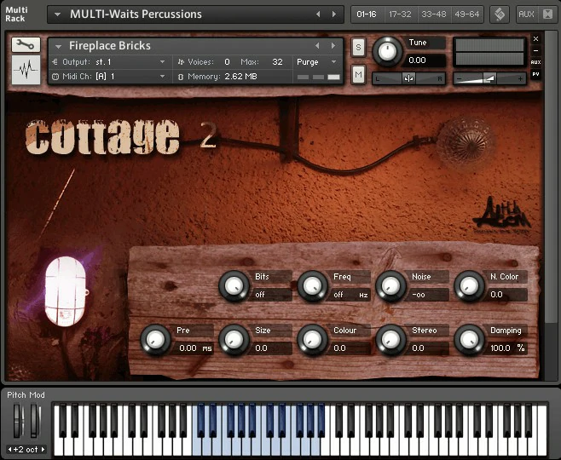This screenshot has width=561, height=460.
Task: Click the pan slider center handle
Action: [x=408, y=78]
